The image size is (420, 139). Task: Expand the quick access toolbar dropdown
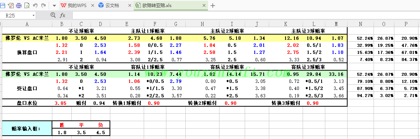pos(54,5)
